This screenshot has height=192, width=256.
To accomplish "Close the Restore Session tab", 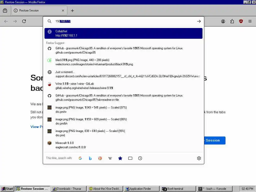I will point(63,10).
